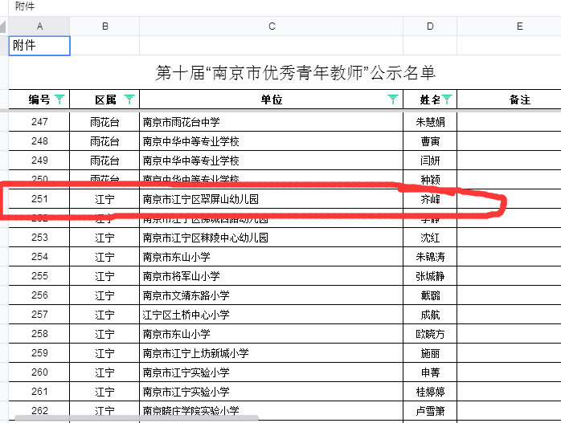Click the 备注 column header cell
Viewport: 561px width, 423px height.
click(519, 100)
